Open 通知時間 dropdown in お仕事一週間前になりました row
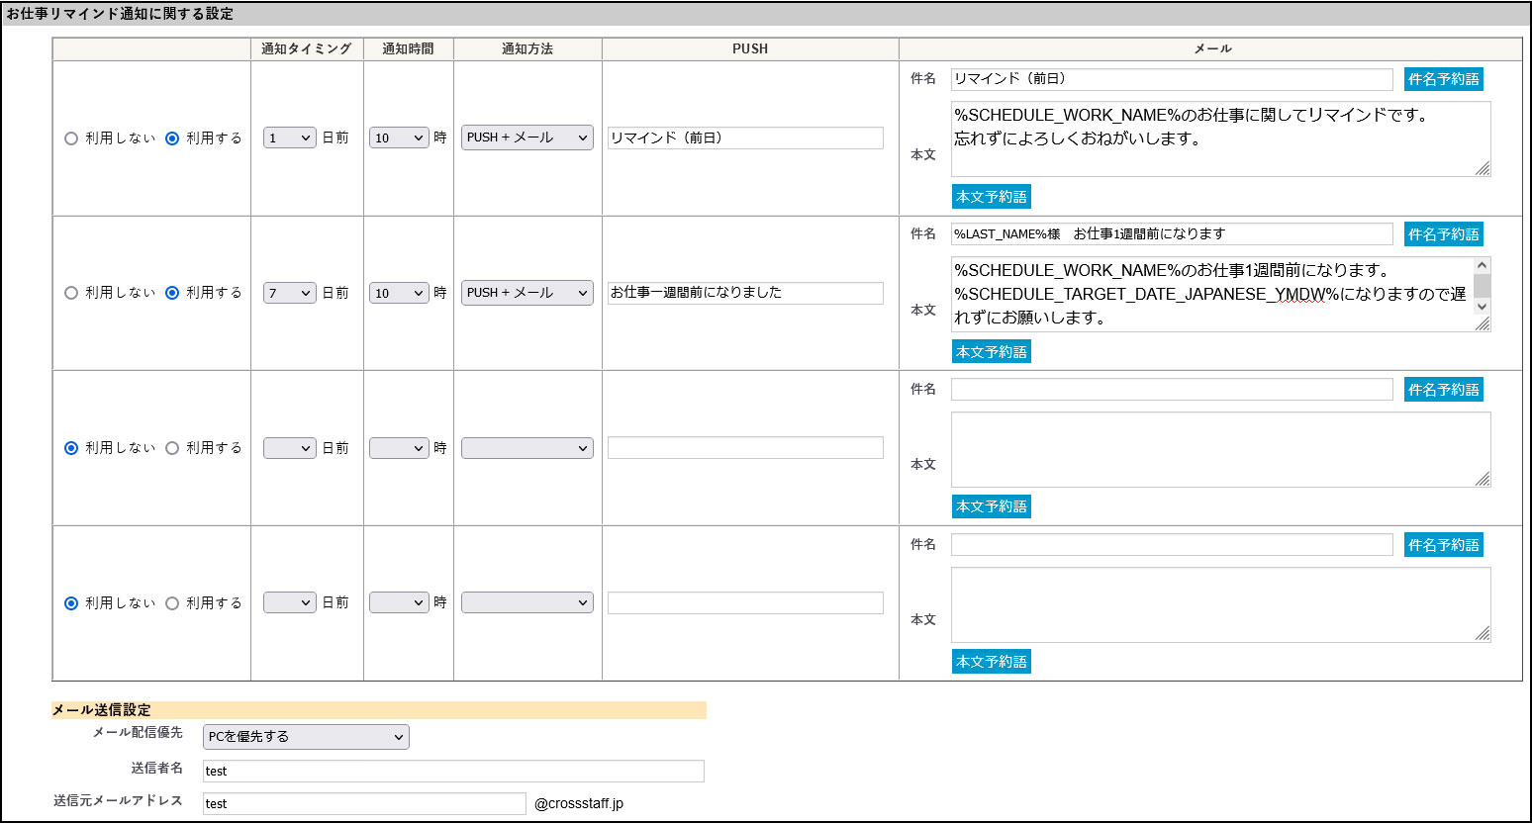The image size is (1532, 824). [x=399, y=293]
